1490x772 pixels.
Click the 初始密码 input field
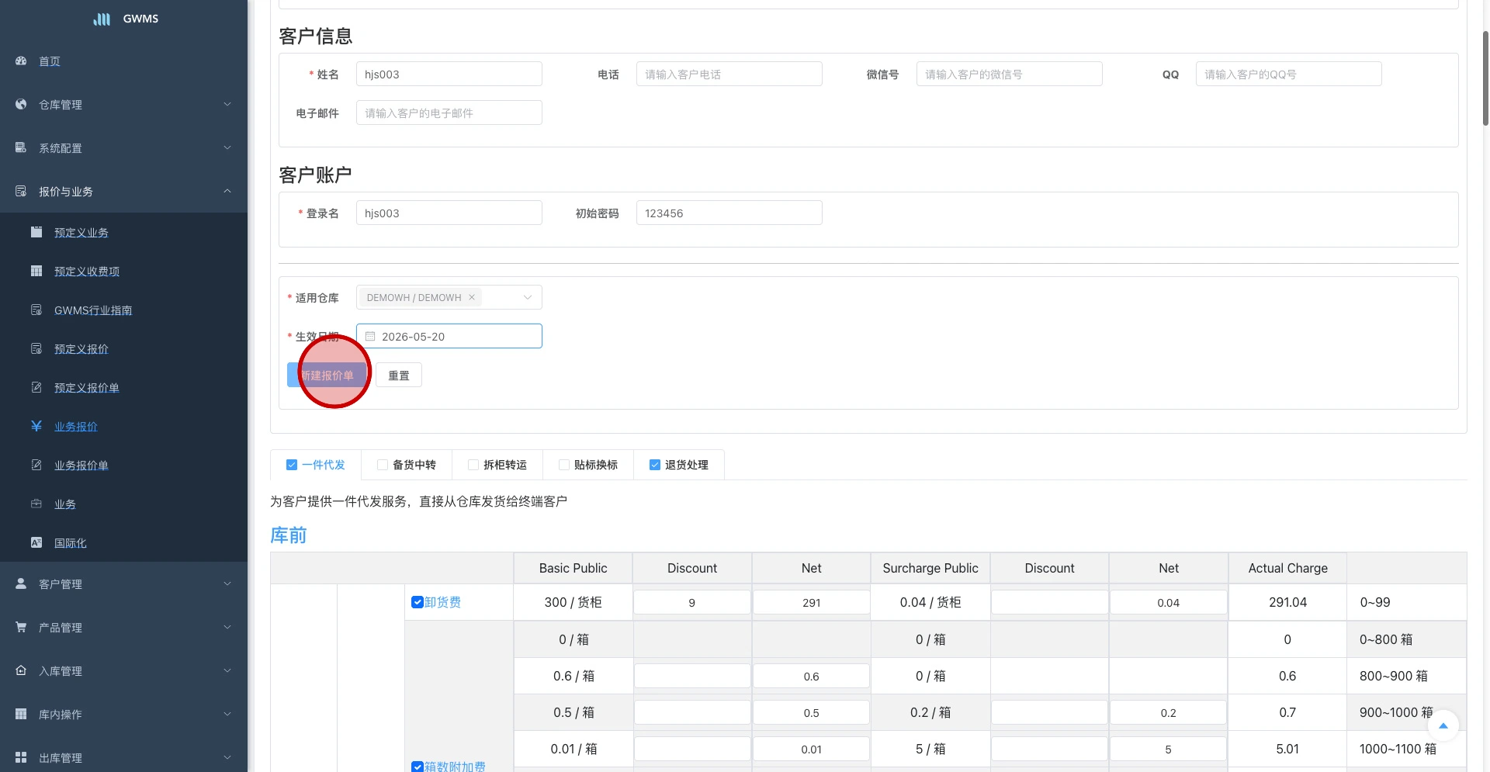pos(729,213)
